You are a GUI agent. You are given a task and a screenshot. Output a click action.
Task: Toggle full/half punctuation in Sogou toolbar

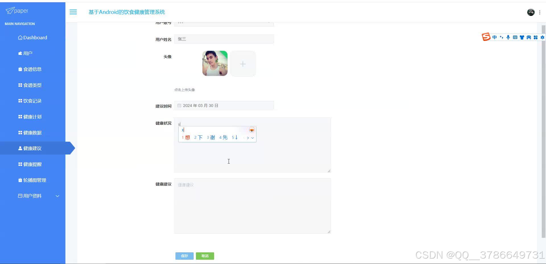click(501, 37)
